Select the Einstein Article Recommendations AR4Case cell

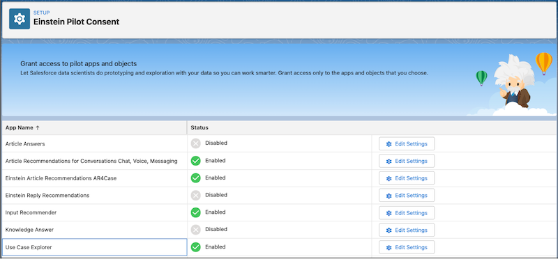(94, 178)
